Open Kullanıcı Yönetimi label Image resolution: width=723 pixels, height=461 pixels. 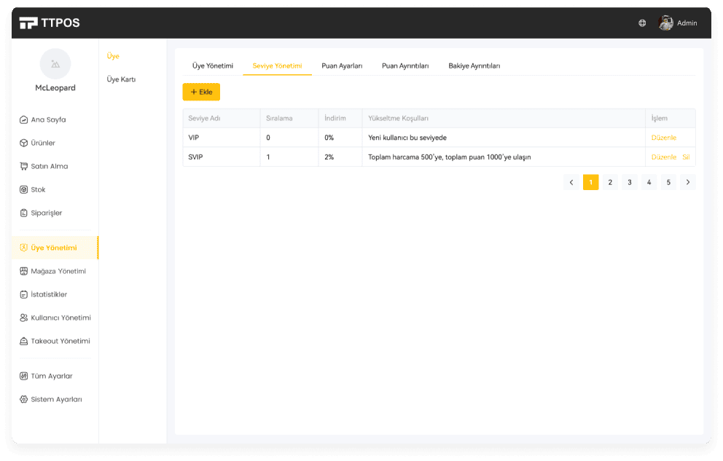click(61, 318)
